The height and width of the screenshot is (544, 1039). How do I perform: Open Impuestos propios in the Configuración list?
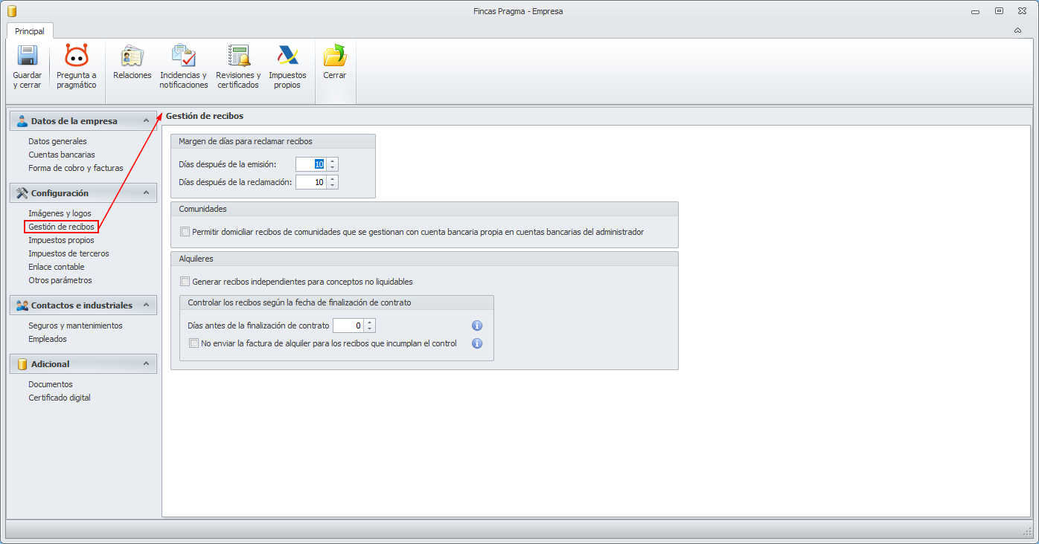61,240
